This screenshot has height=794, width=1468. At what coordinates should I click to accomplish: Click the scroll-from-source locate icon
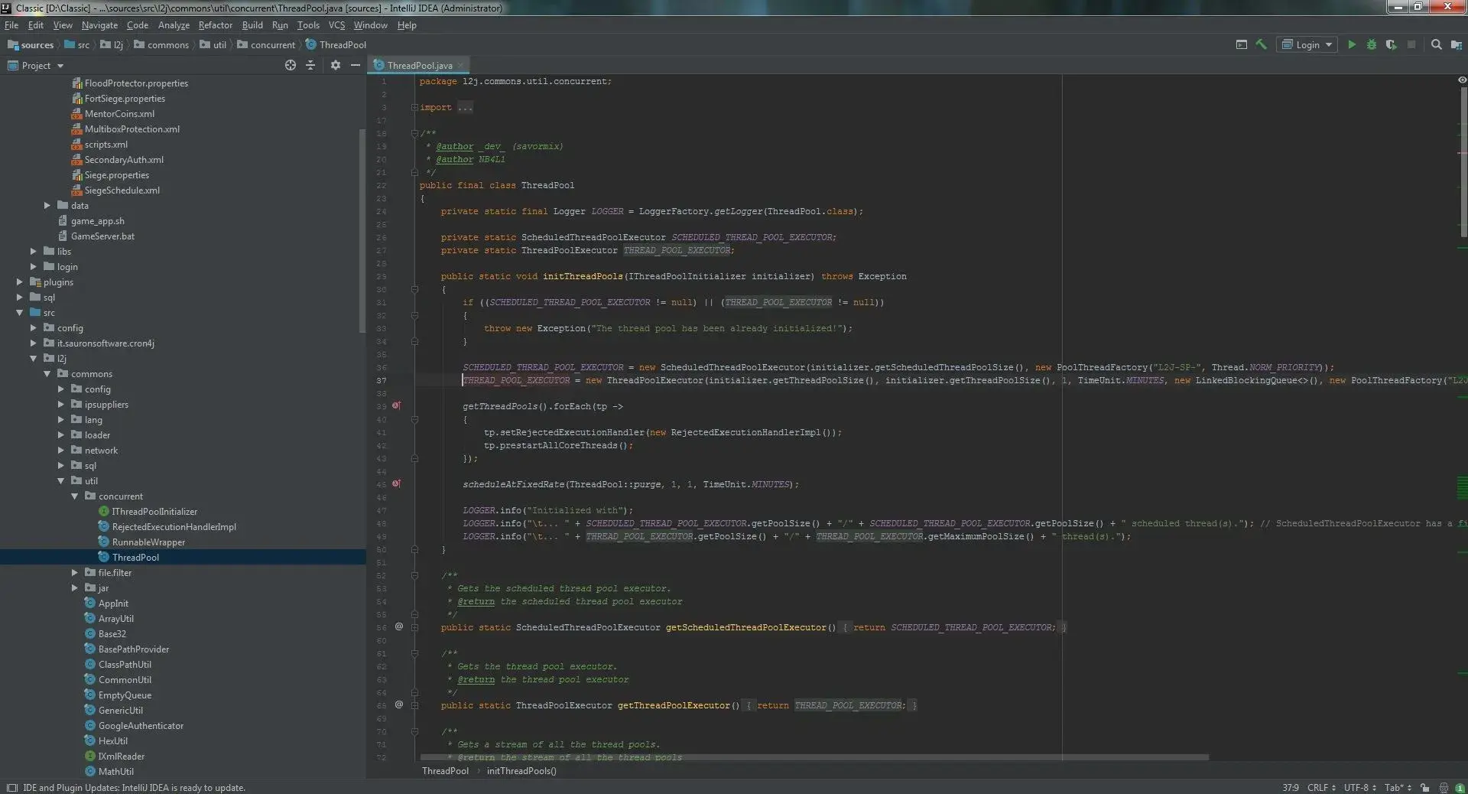pos(291,65)
